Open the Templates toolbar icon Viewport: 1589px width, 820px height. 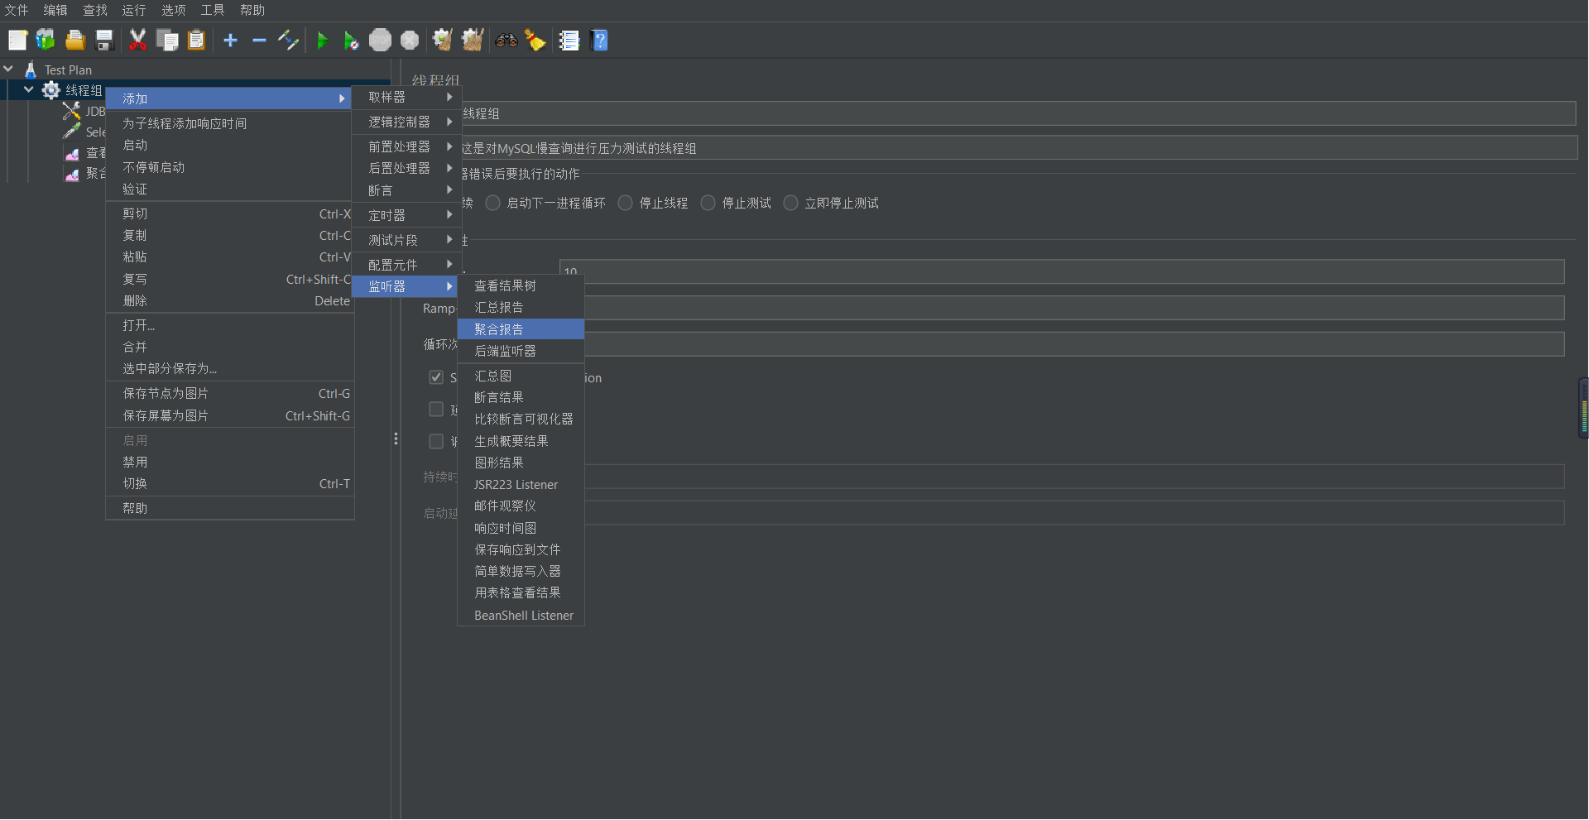pyautogui.click(x=46, y=40)
